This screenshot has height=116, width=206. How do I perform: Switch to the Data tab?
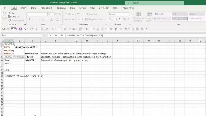pos(72,8)
